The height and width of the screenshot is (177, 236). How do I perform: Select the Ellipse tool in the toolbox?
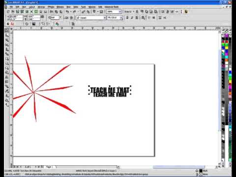point(7,63)
